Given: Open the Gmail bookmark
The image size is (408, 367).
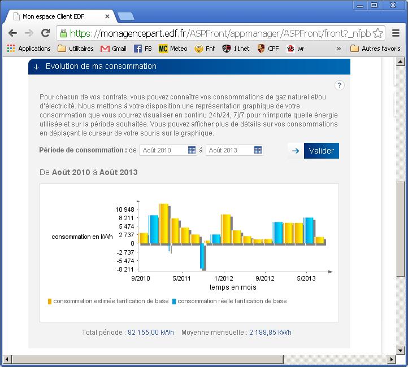Looking at the screenshot, I should click(113, 49).
